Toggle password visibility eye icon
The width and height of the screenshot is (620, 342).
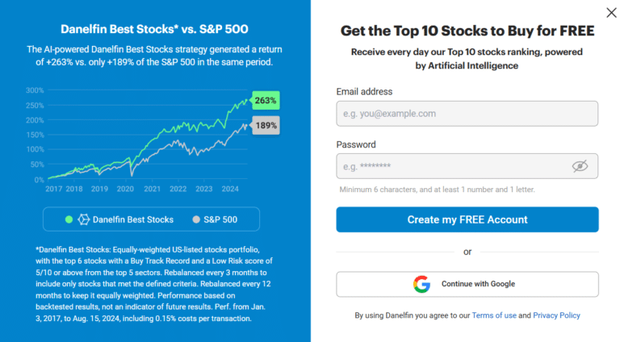click(x=580, y=166)
